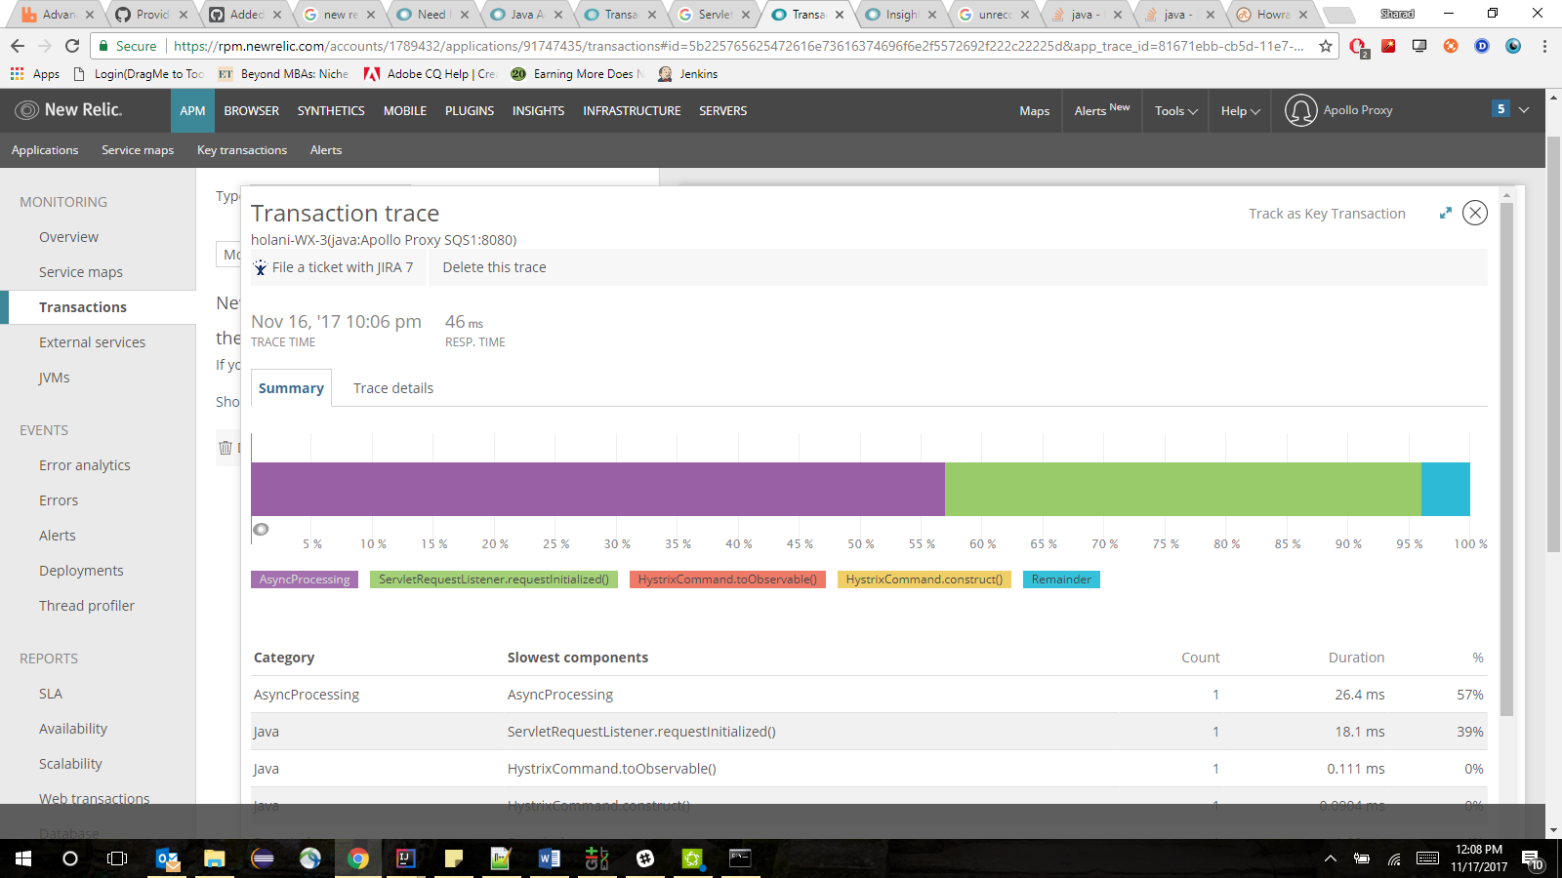The width and height of the screenshot is (1562, 878).
Task: Open Task View in taskbar
Action: point(117,858)
